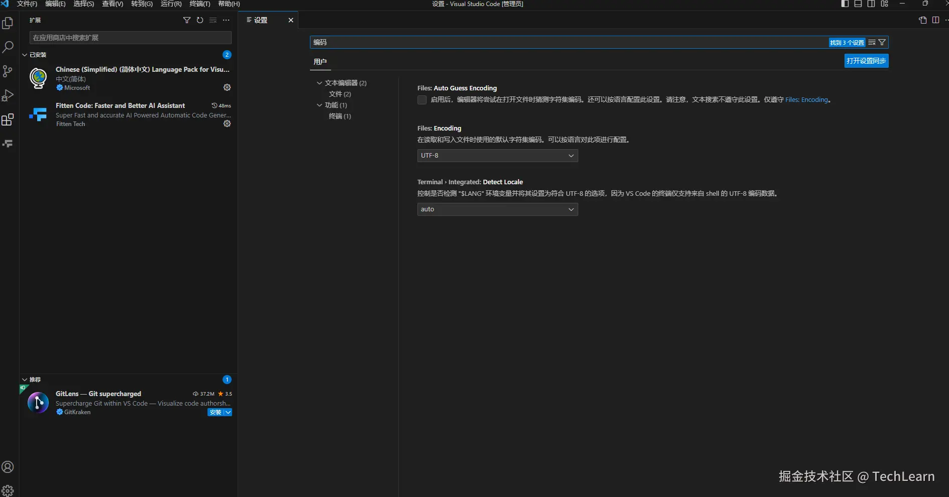Switch to the 设置 editor tab
Screen dimensions: 949x497
[x=261, y=20]
